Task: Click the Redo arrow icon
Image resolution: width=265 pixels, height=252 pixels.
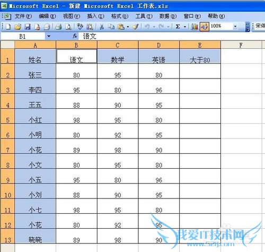Action: 162,27
